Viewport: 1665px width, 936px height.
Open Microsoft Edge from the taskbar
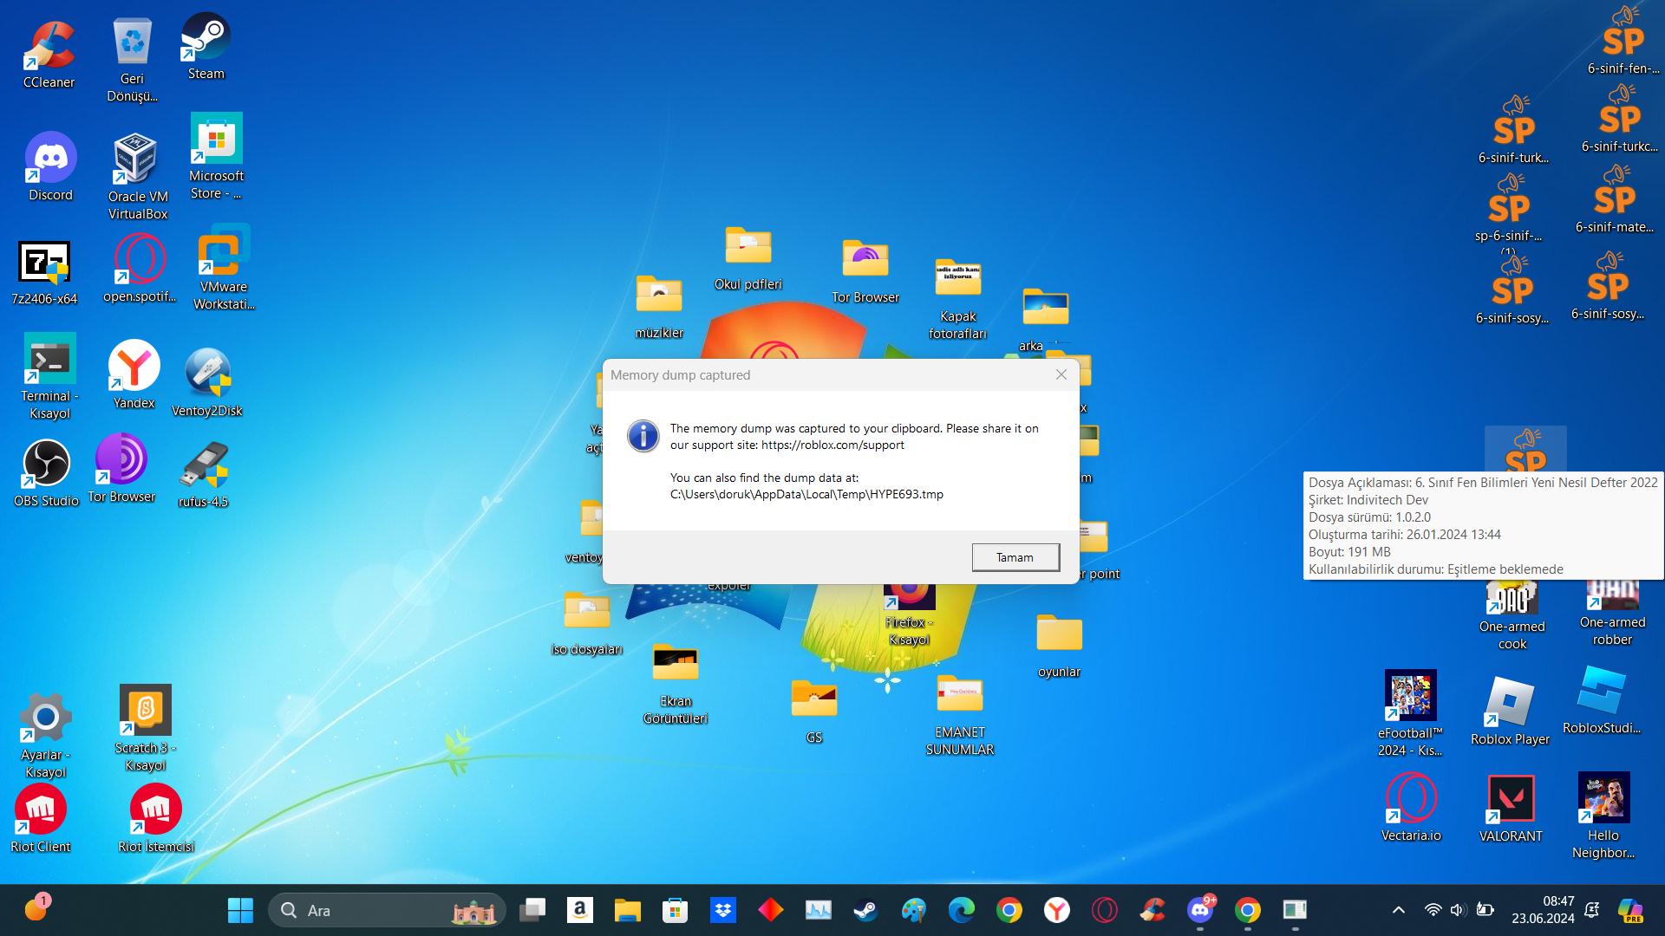pyautogui.click(x=961, y=910)
